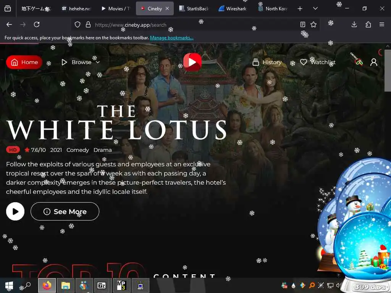Switch to the 地下ゲーム tab
This screenshot has height=293, width=391.
click(x=36, y=8)
